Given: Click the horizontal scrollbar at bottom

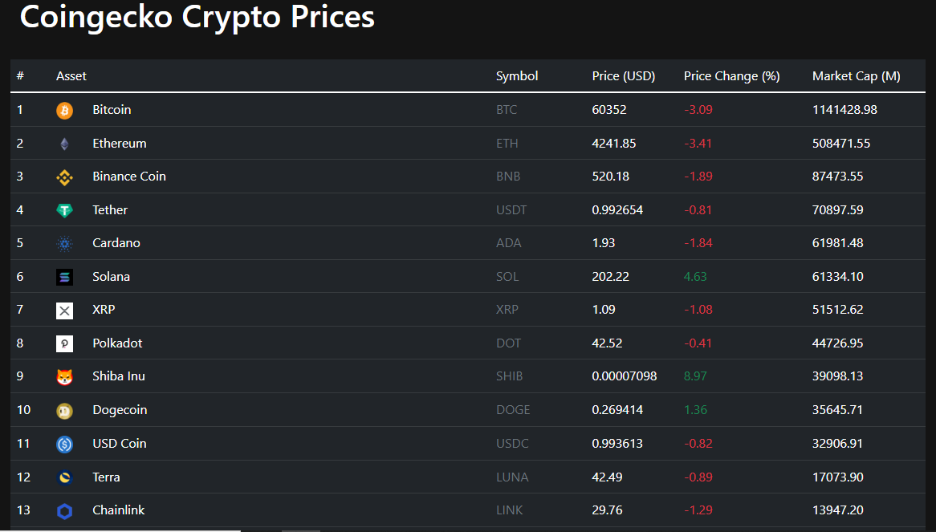Looking at the screenshot, I should click(x=120, y=530).
